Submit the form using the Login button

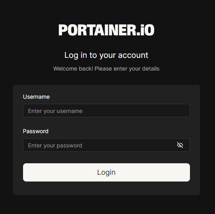107,172
